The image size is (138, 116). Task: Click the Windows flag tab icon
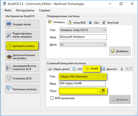pos(50,22)
